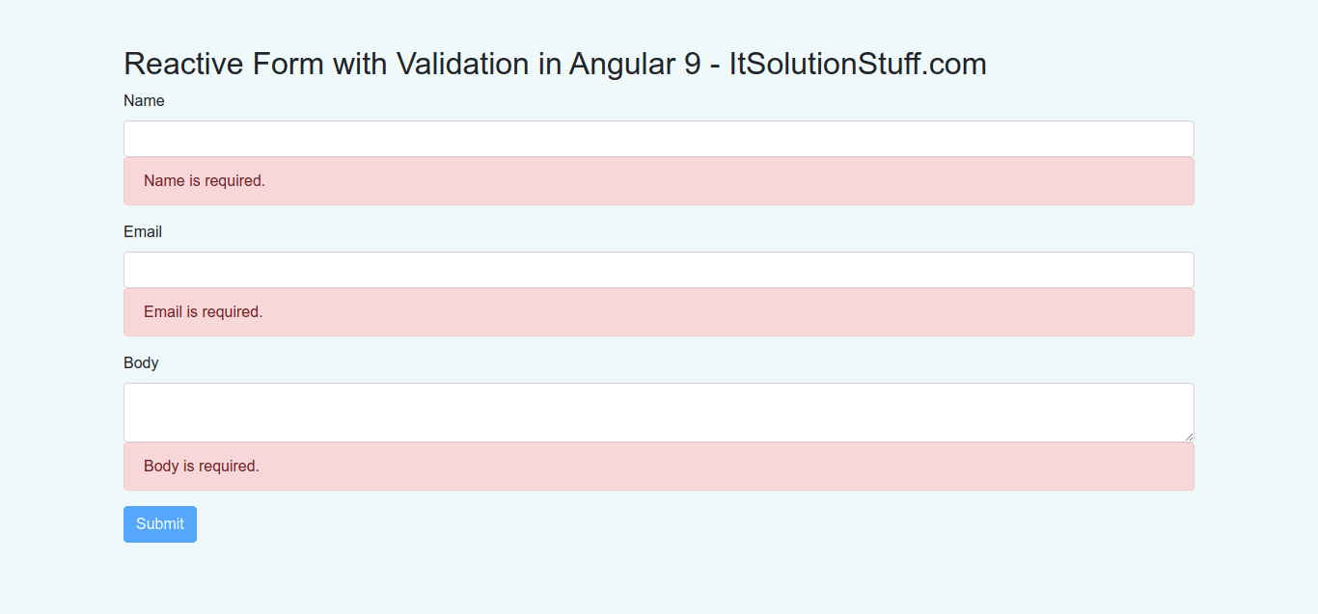Click the Name input field
Image resolution: width=1318 pixels, height=614 pixels.
[x=658, y=139]
